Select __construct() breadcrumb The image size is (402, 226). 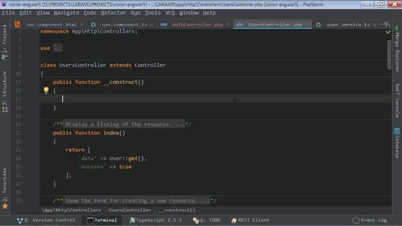[177, 210]
